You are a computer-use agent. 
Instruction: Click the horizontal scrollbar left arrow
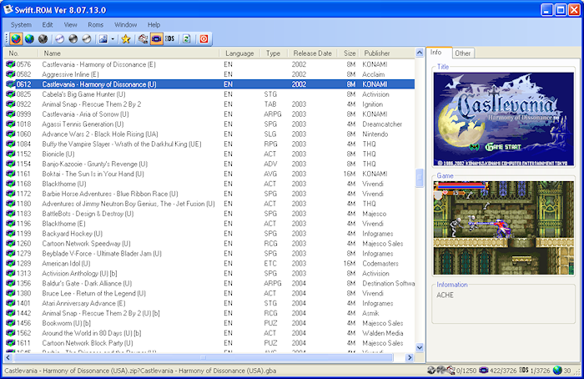pos(8,358)
